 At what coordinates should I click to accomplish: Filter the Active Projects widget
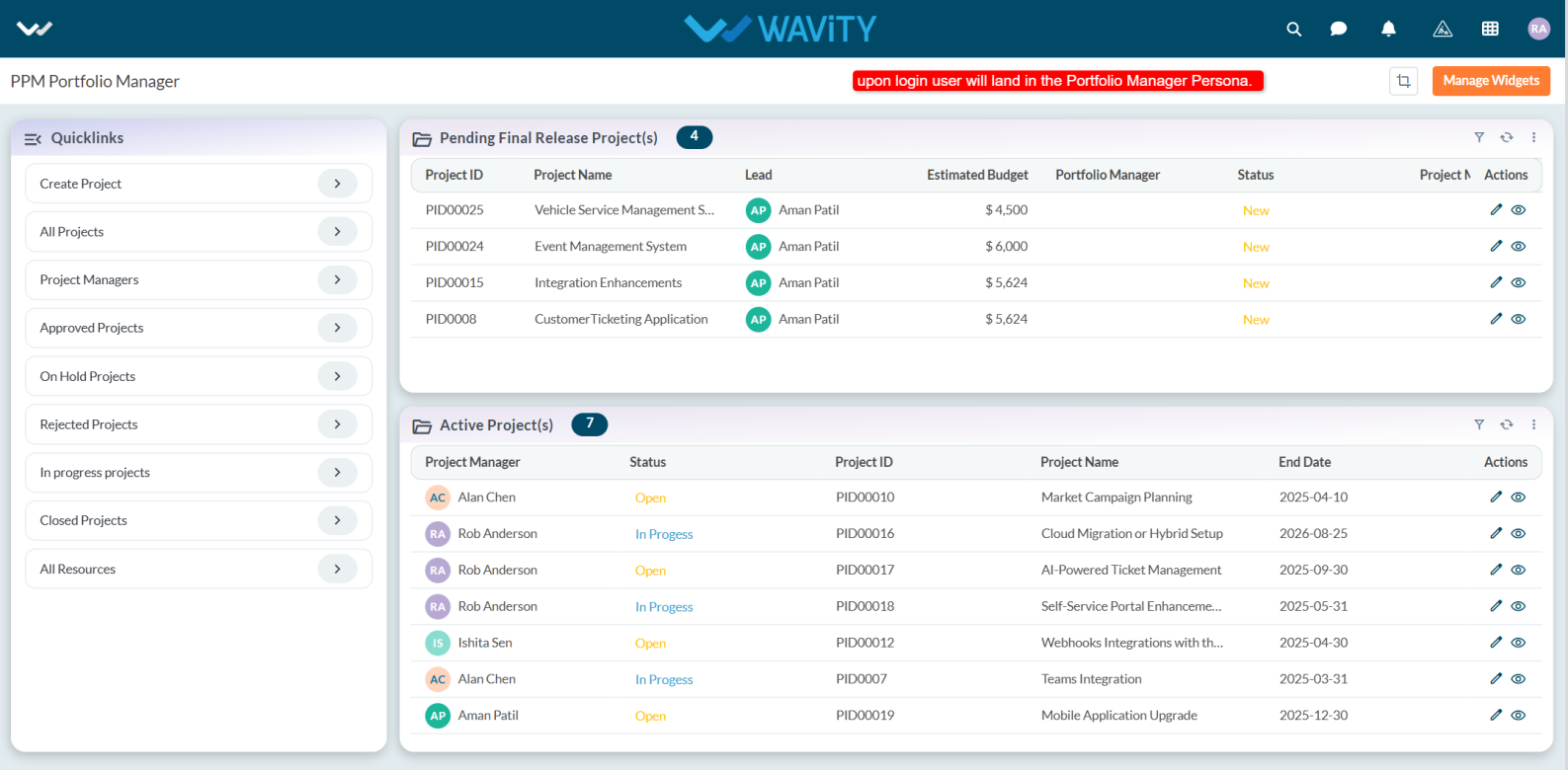pyautogui.click(x=1479, y=424)
